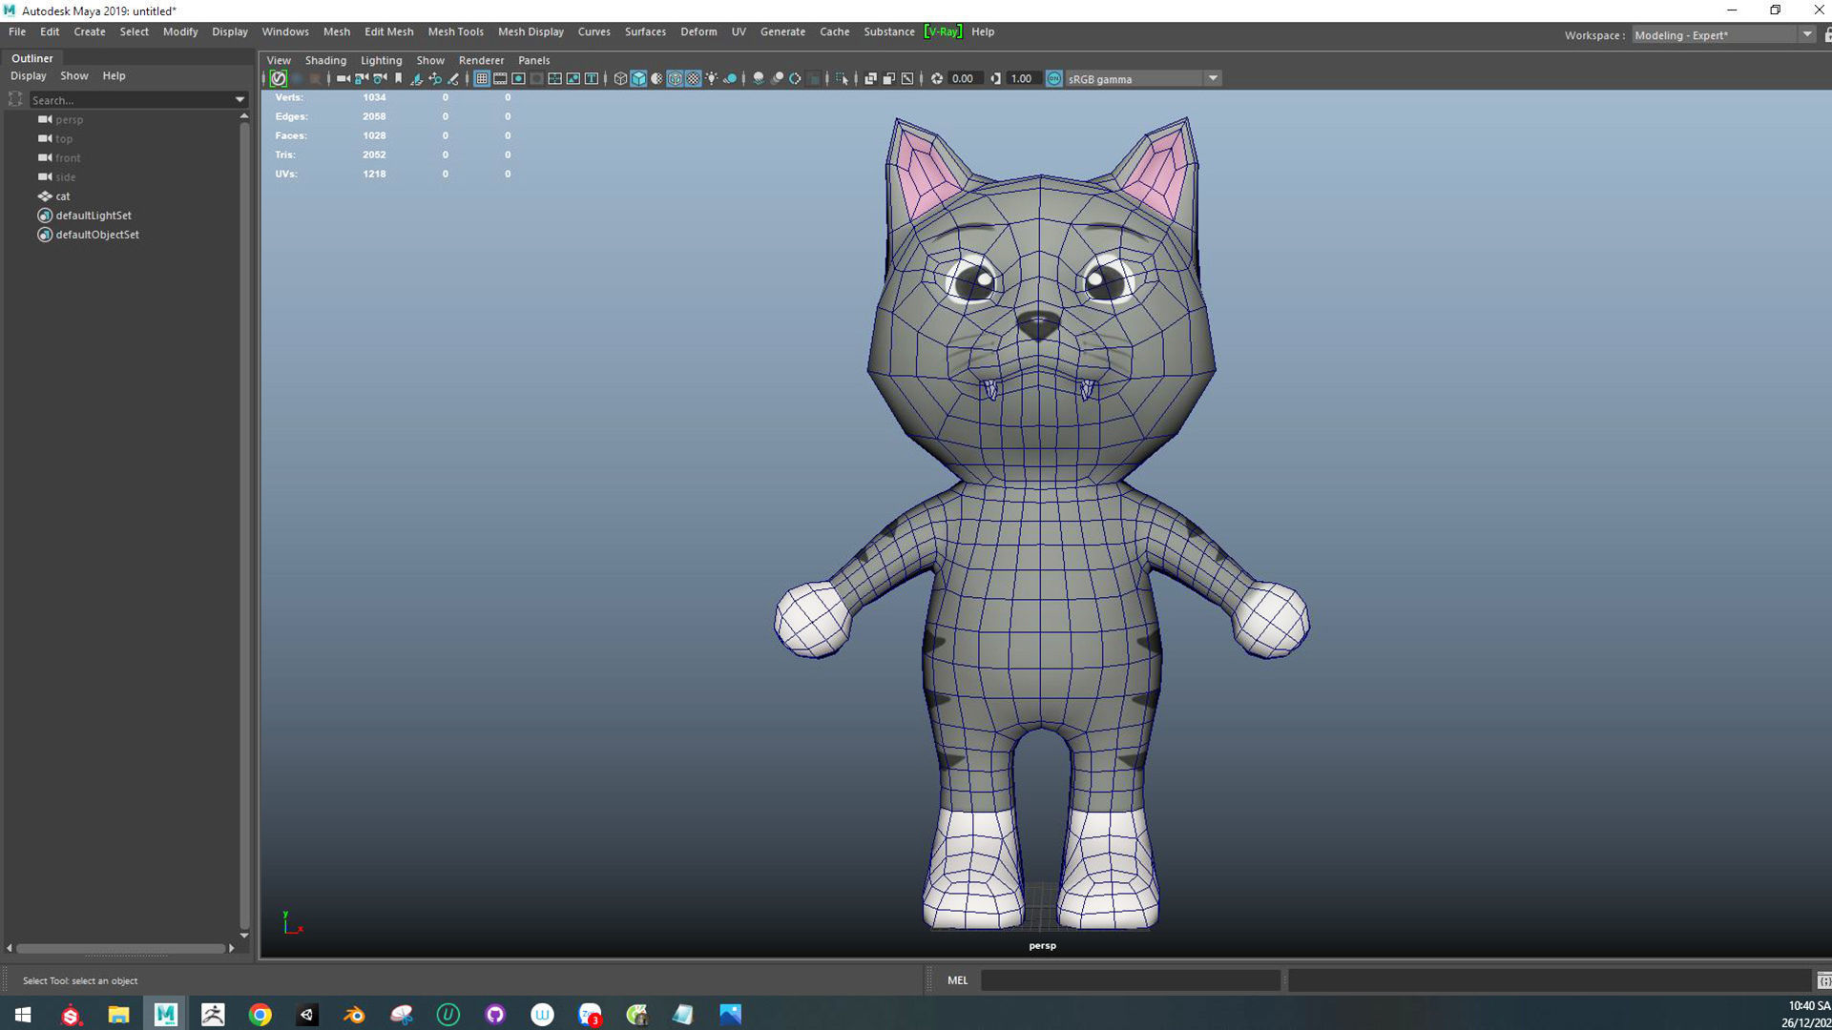The height and width of the screenshot is (1030, 1832).
Task: Open the Substance menu
Action: [x=889, y=31]
